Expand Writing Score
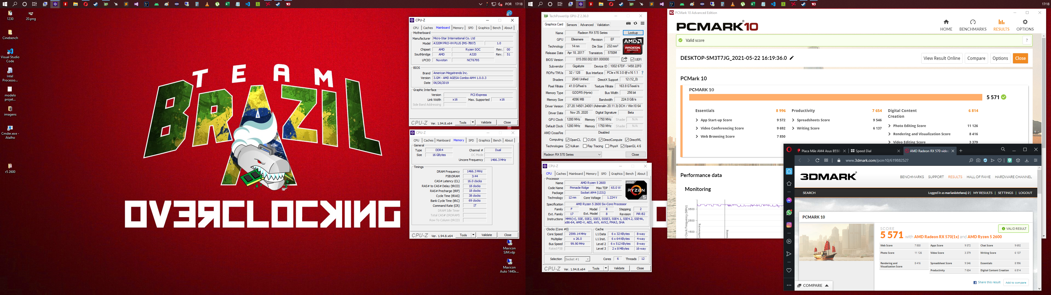 (793, 128)
